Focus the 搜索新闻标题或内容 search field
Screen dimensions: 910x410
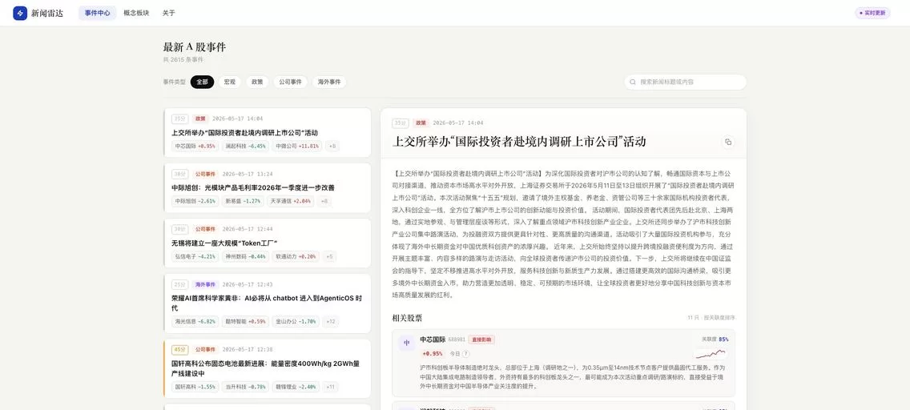tap(686, 82)
